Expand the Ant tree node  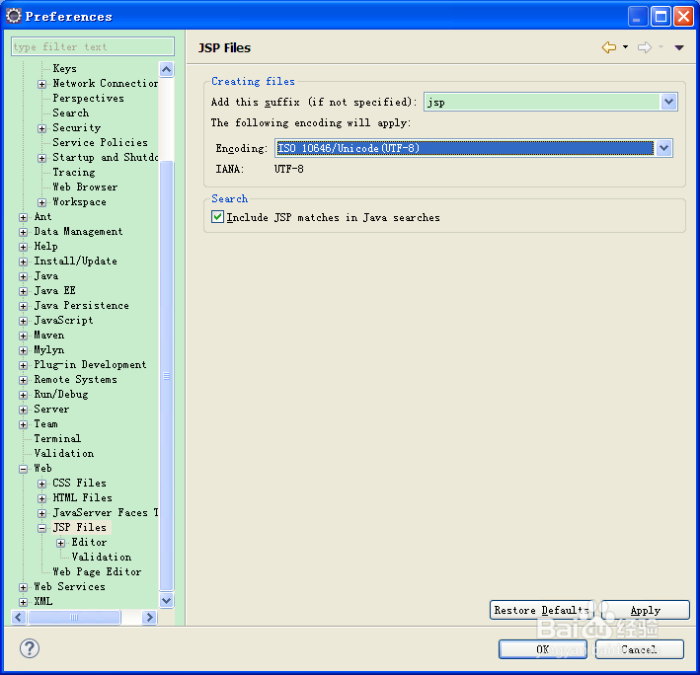(x=24, y=217)
